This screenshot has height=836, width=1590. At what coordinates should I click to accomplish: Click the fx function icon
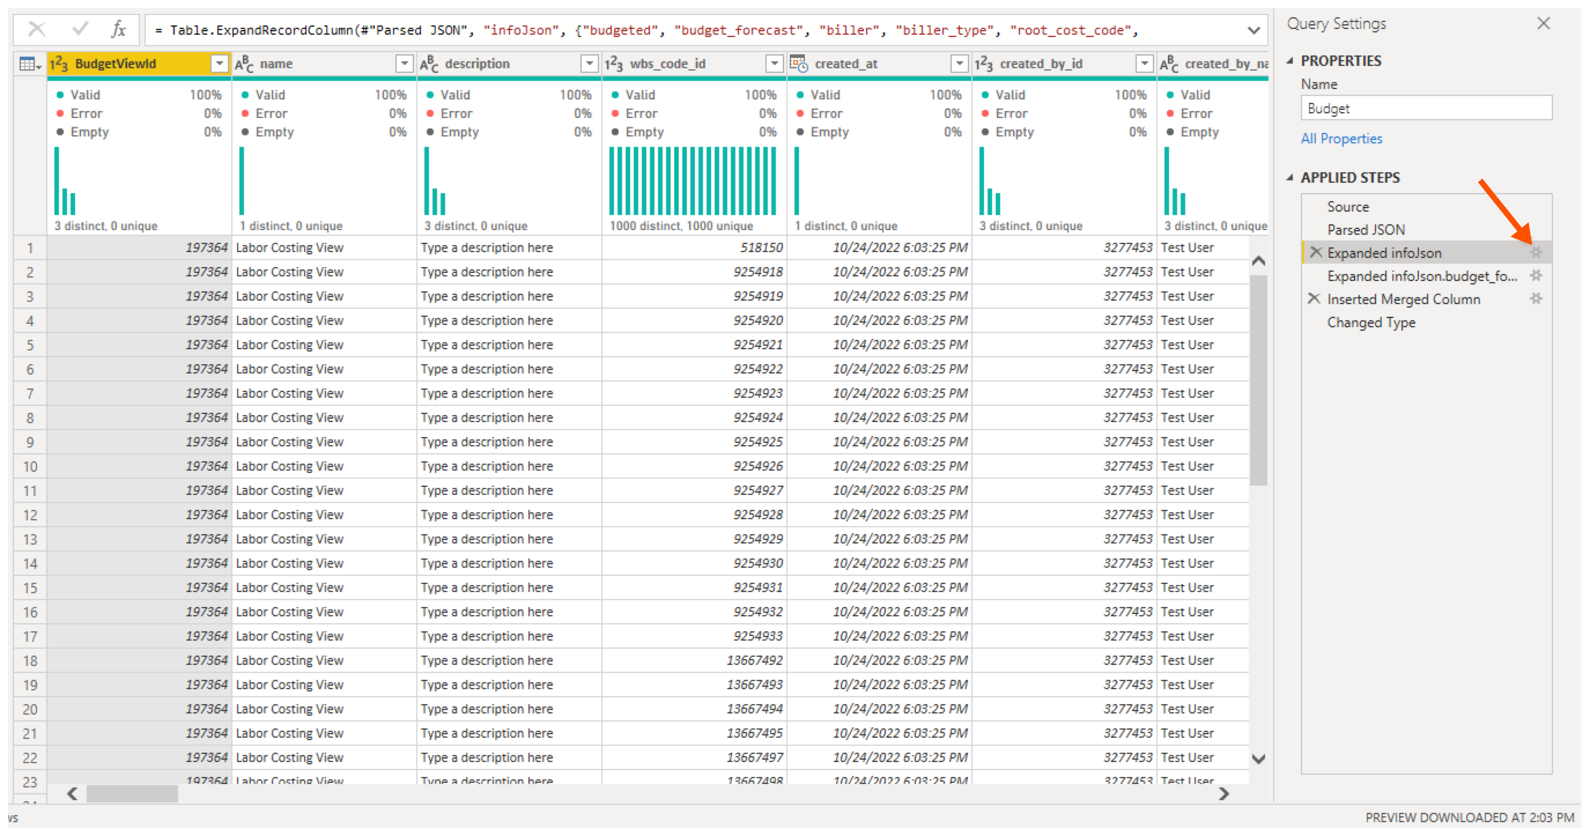click(118, 28)
